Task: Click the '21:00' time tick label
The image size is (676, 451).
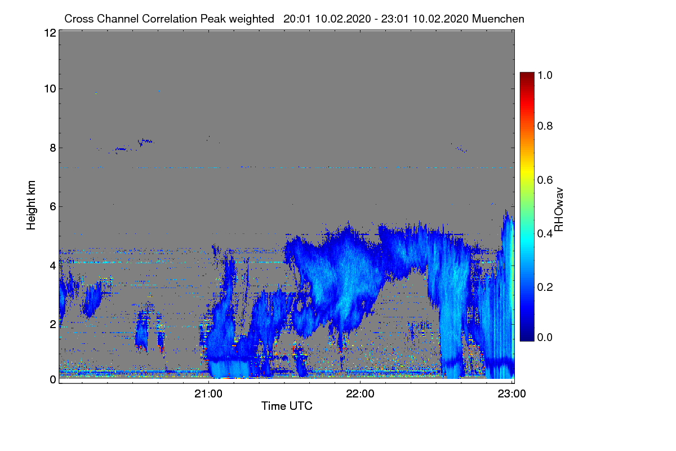Action: pos(208,394)
